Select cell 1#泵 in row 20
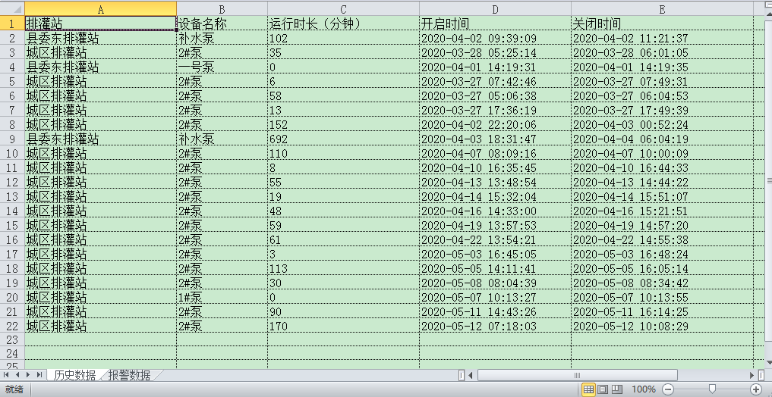The height and width of the screenshot is (397, 772). [x=222, y=297]
